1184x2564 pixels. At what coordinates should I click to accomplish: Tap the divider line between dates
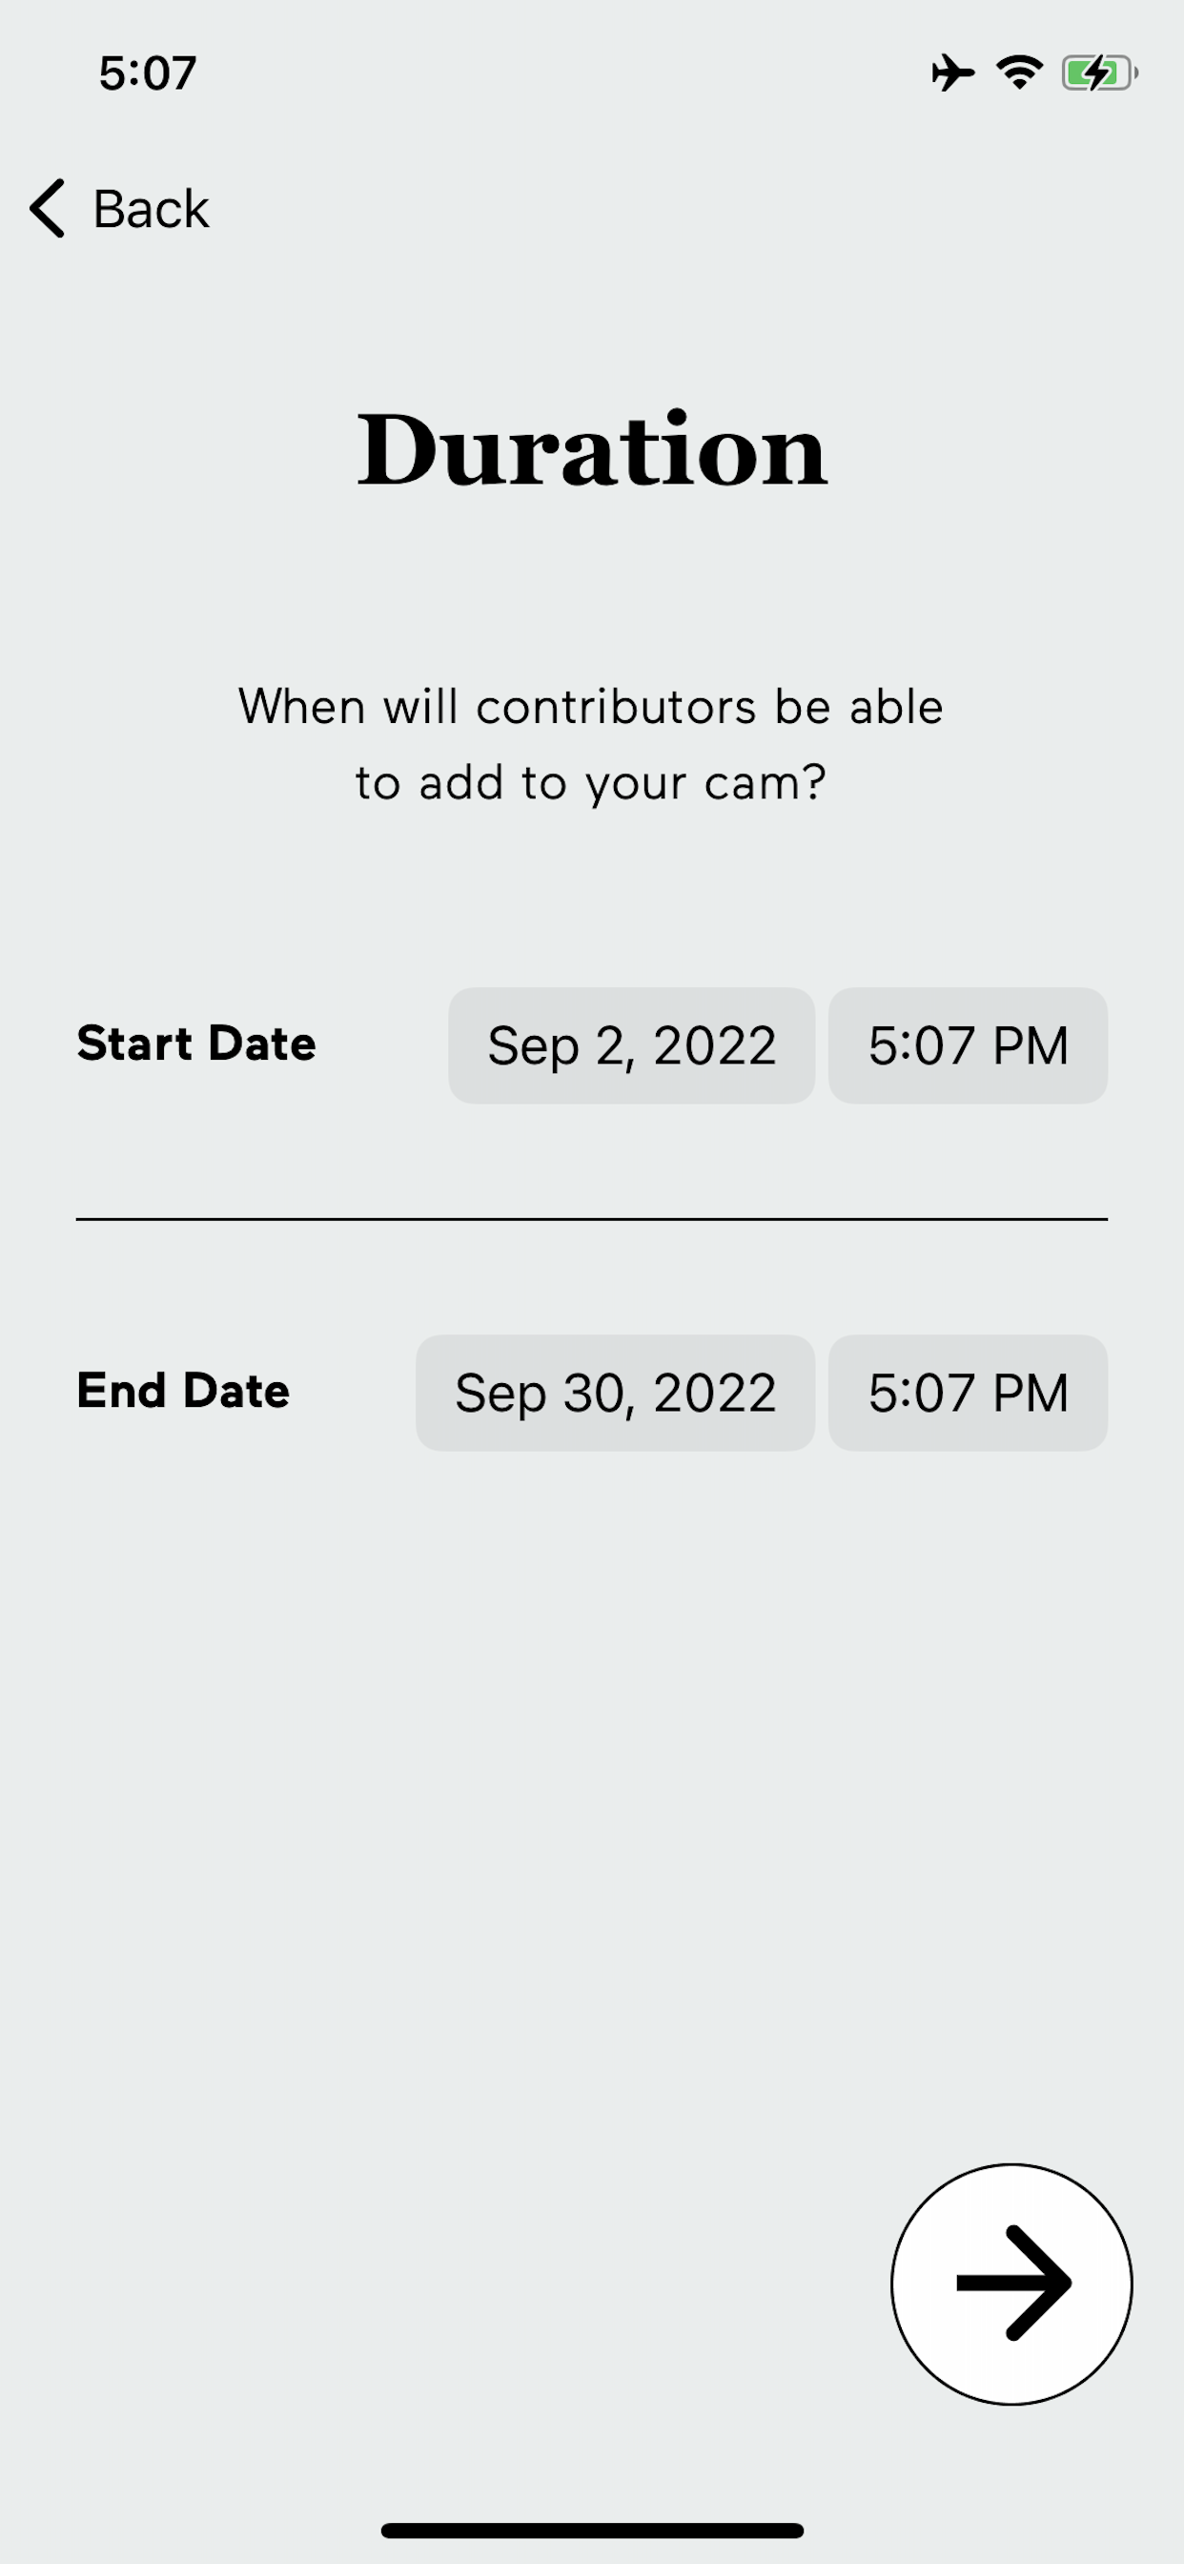pos(592,1218)
